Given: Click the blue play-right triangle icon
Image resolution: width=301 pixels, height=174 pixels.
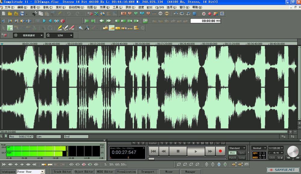Looking at the screenshot, I should [x=44, y=21].
